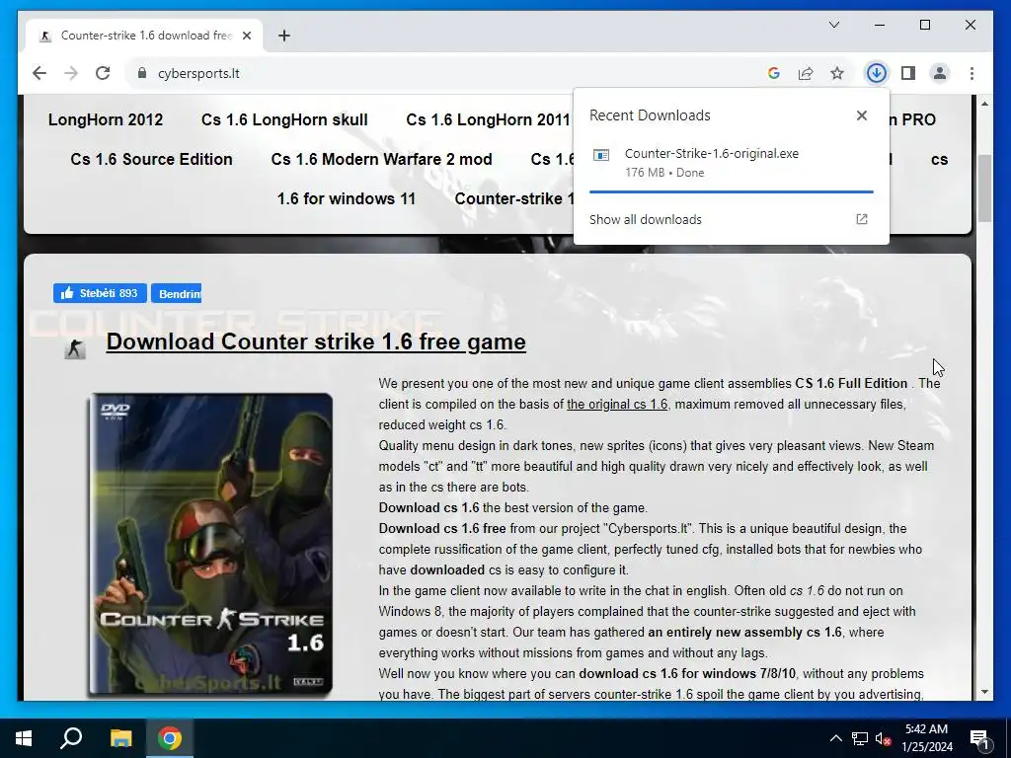Image resolution: width=1011 pixels, height=758 pixels.
Task: Select the Counter-strike 1.6 download tab
Action: (144, 36)
